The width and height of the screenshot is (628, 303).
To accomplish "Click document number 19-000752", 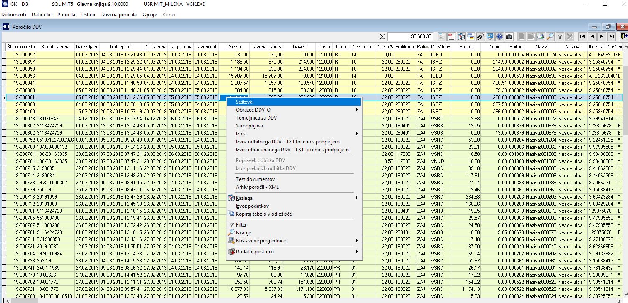I will (24, 140).
